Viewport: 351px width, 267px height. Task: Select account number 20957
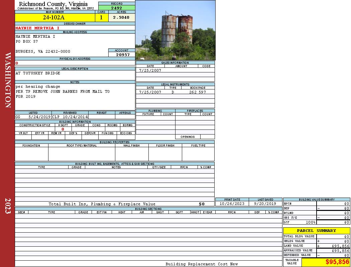[123, 54]
